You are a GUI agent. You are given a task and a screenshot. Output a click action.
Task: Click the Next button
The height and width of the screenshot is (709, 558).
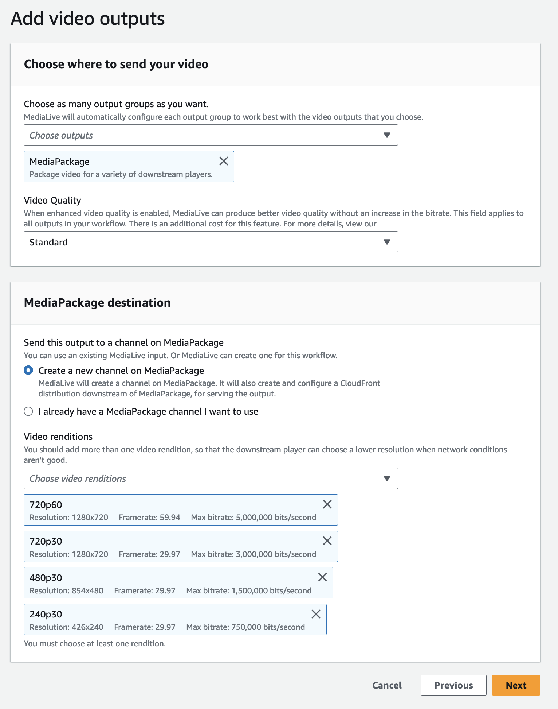tap(516, 685)
